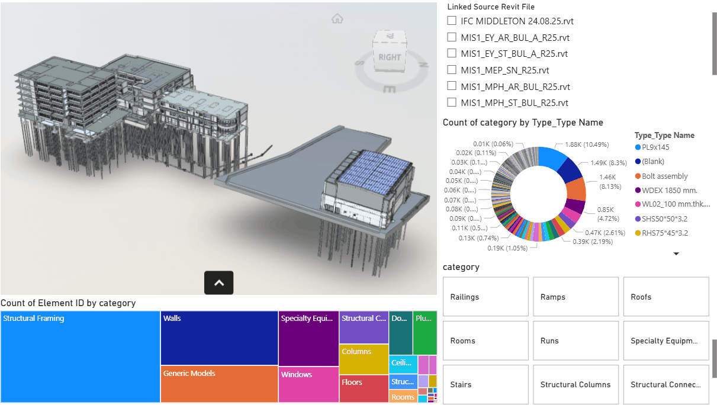Image resolution: width=717 pixels, height=405 pixels.
Task: Enable the MIS1_MEP_SN_R25.rvt checkbox
Action: click(x=452, y=70)
